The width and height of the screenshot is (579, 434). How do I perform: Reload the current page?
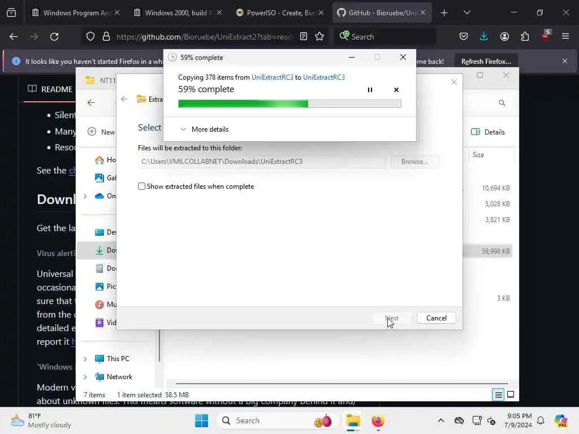[54, 37]
